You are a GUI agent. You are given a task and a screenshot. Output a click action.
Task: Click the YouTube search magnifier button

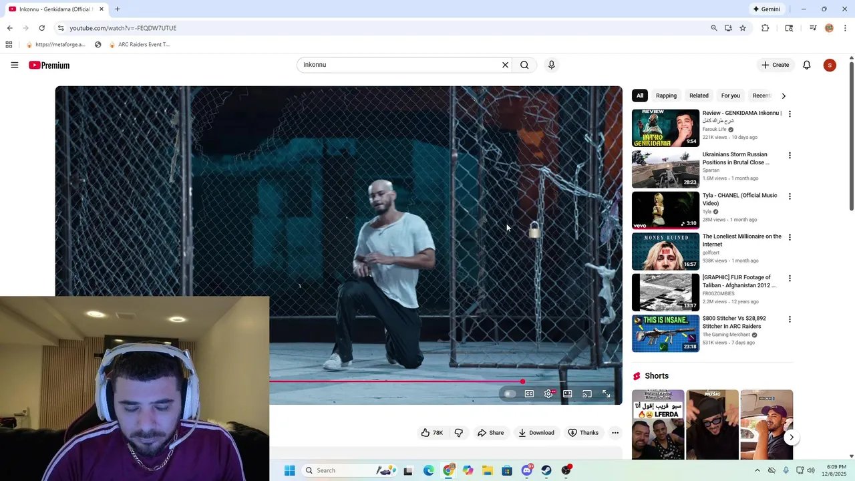coord(524,65)
